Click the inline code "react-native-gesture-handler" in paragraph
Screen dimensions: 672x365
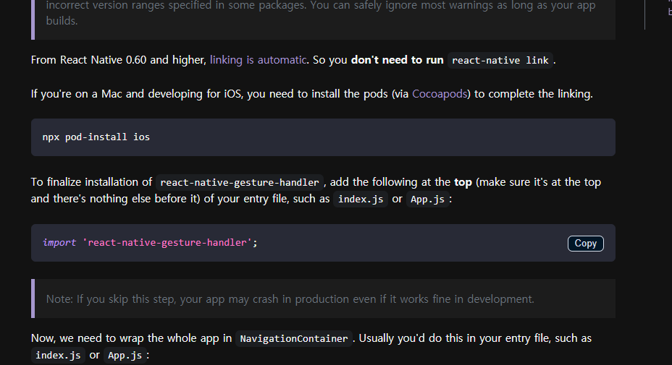point(240,182)
